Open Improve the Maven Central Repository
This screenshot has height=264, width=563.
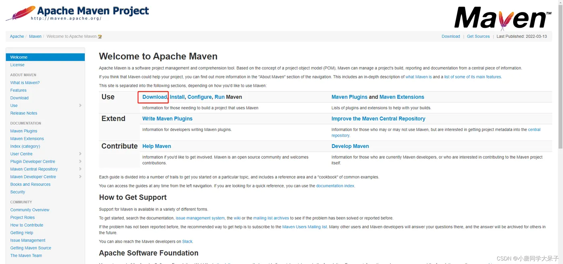[378, 119]
